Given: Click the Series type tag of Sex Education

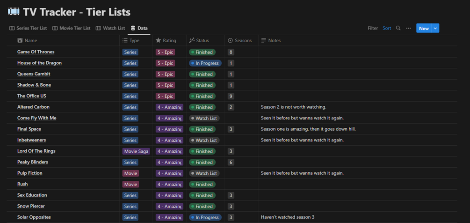Looking at the screenshot, I should point(130,195).
